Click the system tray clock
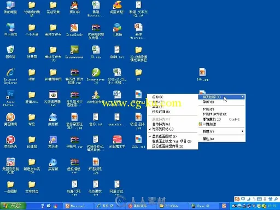280x210 pixels. [x=272, y=206]
